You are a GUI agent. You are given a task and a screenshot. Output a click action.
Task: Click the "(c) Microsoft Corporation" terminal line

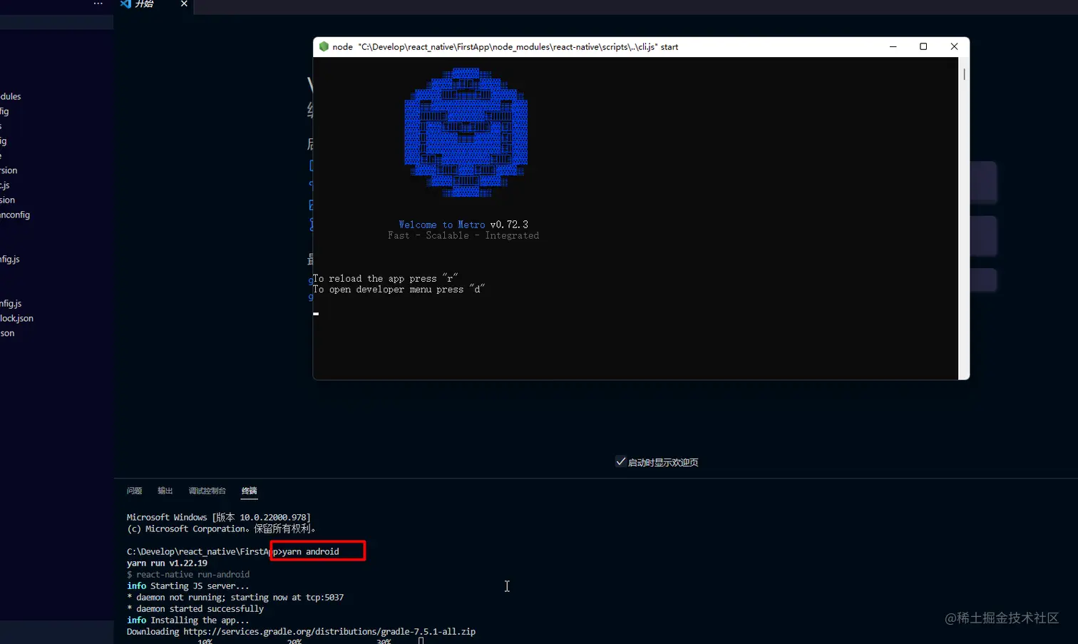click(221, 528)
